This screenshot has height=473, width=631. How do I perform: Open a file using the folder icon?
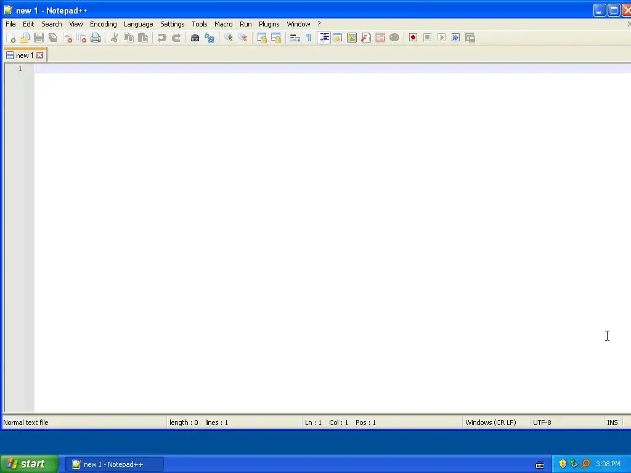25,38
